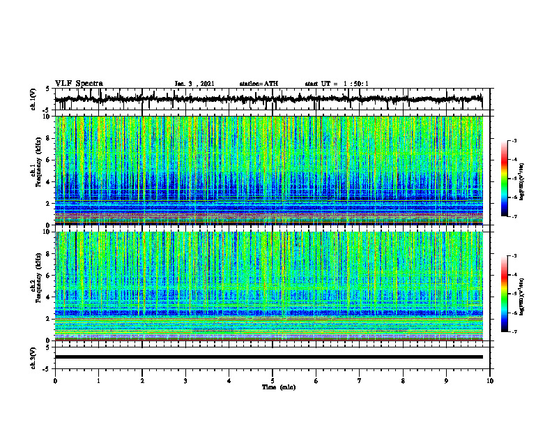Click time axis tick label "5"
552x427 pixels.
pyautogui.click(x=273, y=381)
